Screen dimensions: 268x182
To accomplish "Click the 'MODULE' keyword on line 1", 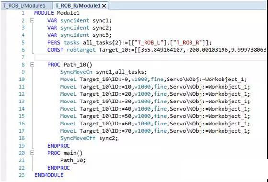I will (44, 13).
